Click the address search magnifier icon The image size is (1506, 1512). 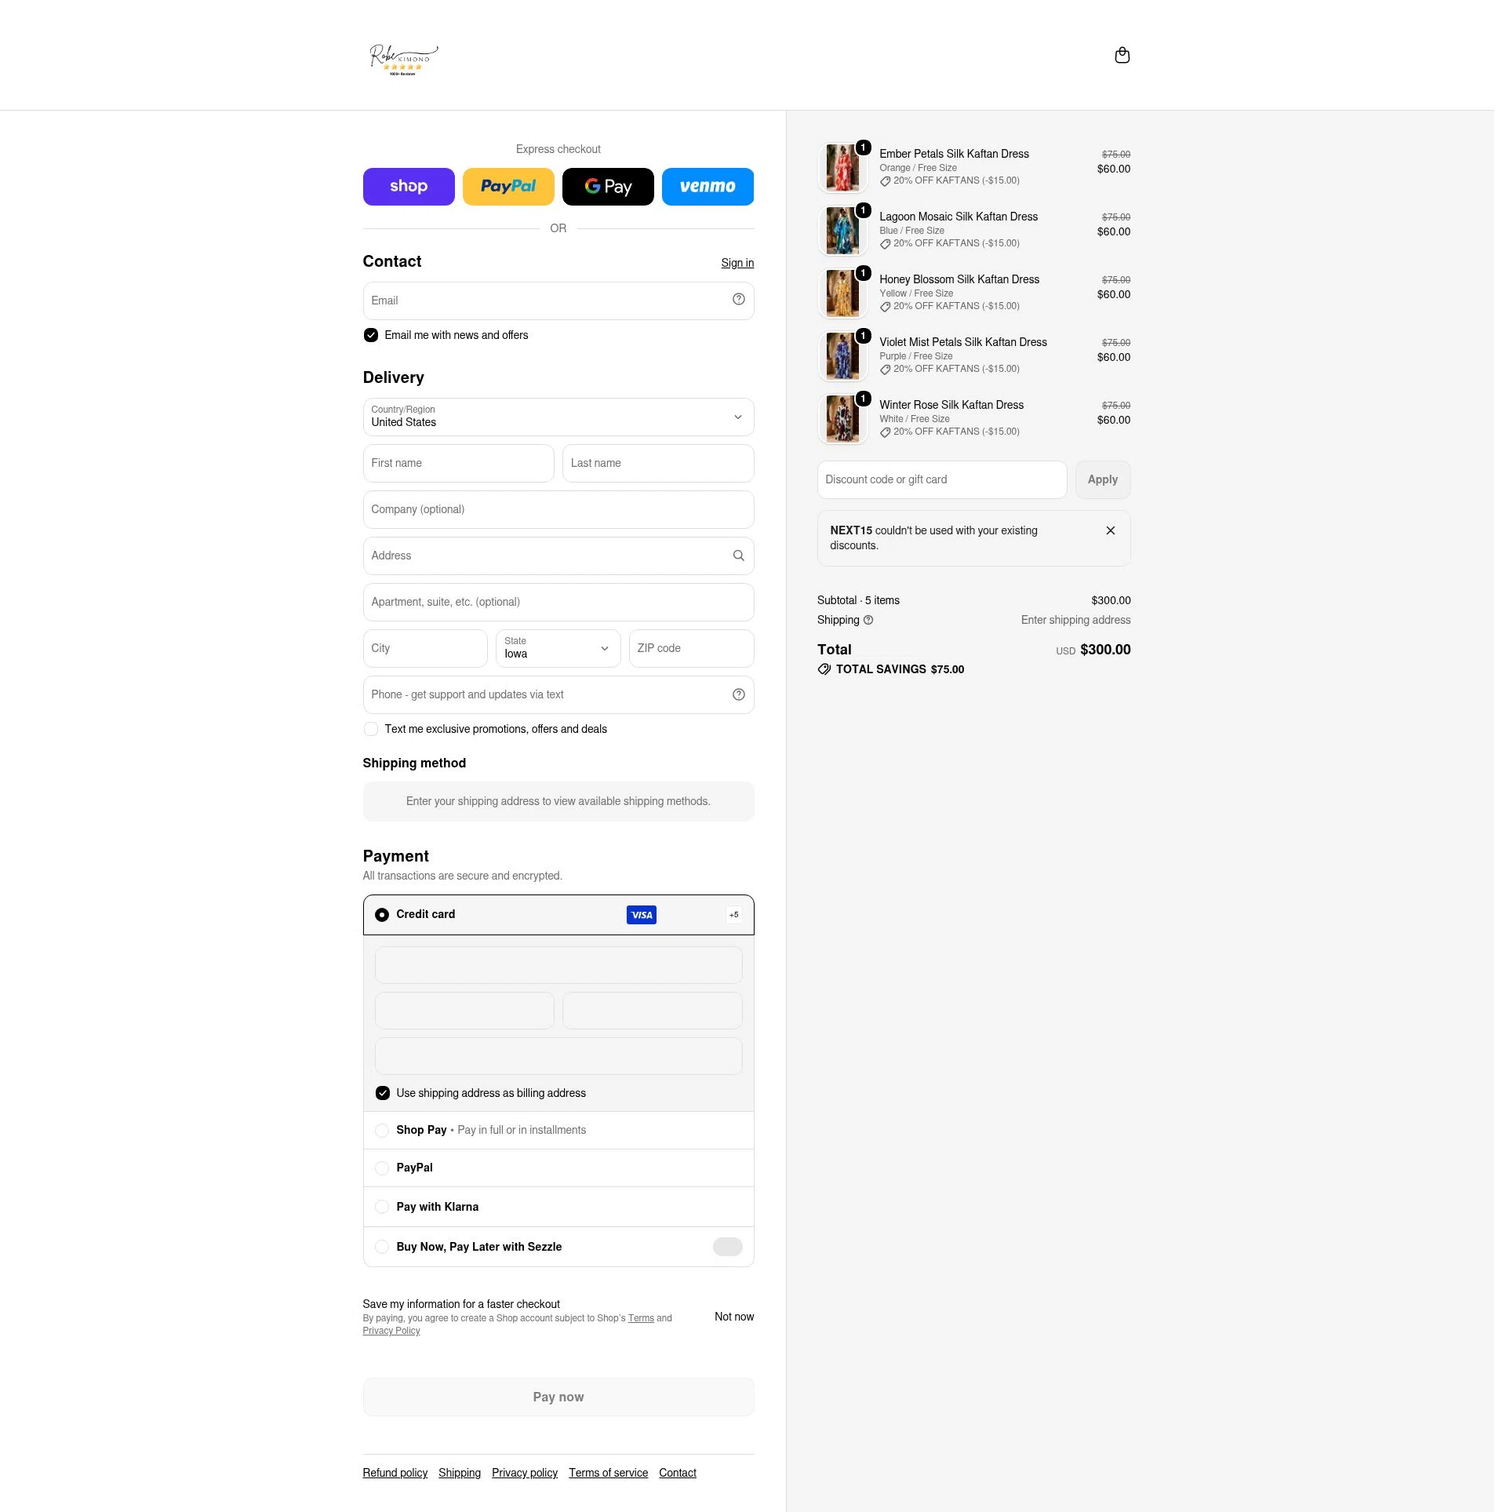point(738,556)
